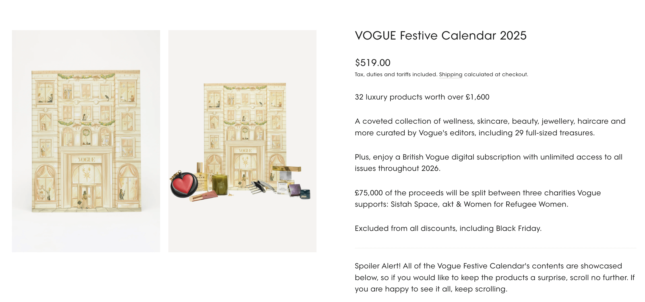This screenshot has height=302, width=645.
Task: Click the British Vogue digital subscription paragraph
Action: (x=488, y=163)
